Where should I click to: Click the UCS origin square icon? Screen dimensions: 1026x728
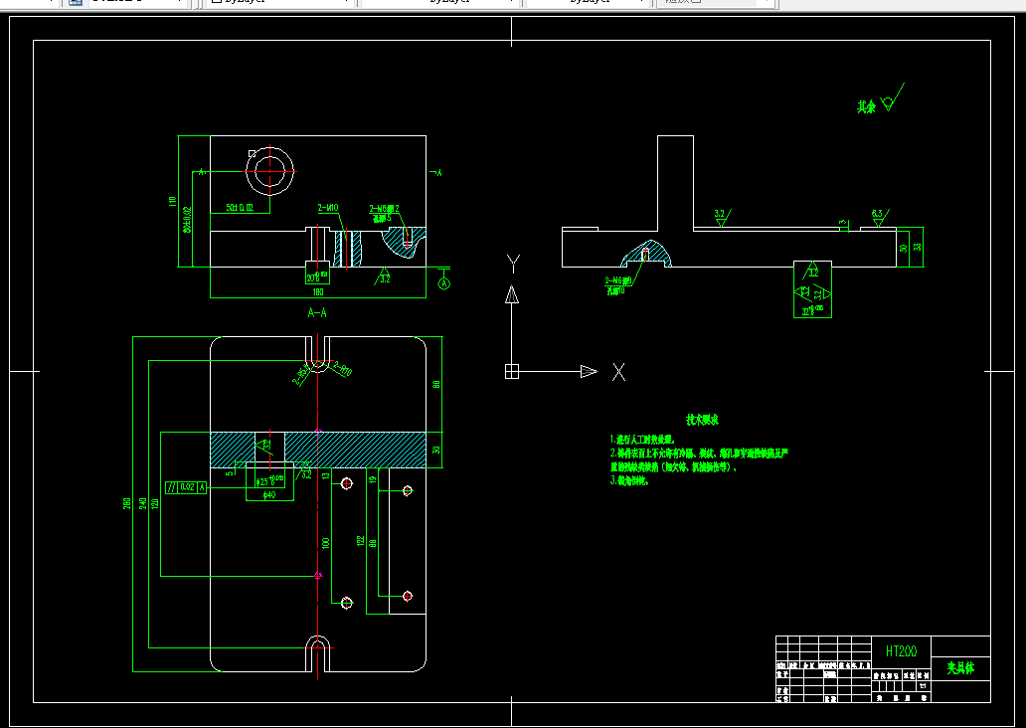512,371
